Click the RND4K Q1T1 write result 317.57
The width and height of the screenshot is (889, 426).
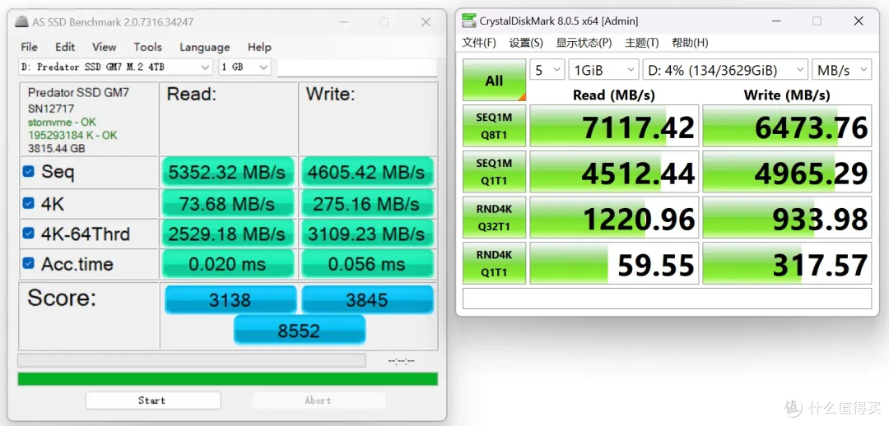click(x=787, y=263)
